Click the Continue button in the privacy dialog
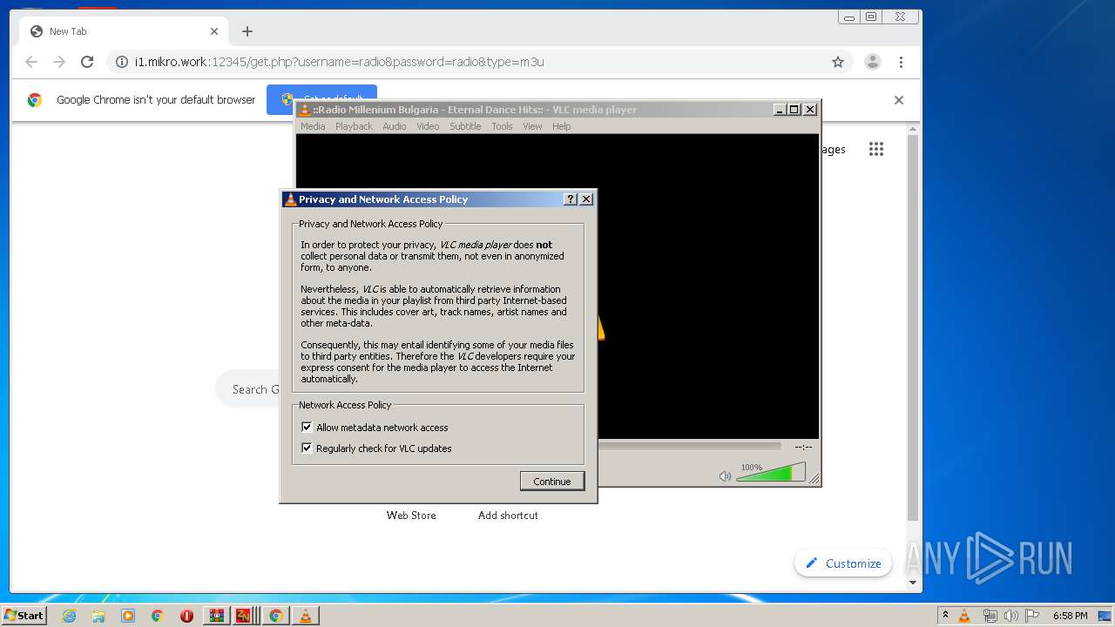 coord(552,482)
